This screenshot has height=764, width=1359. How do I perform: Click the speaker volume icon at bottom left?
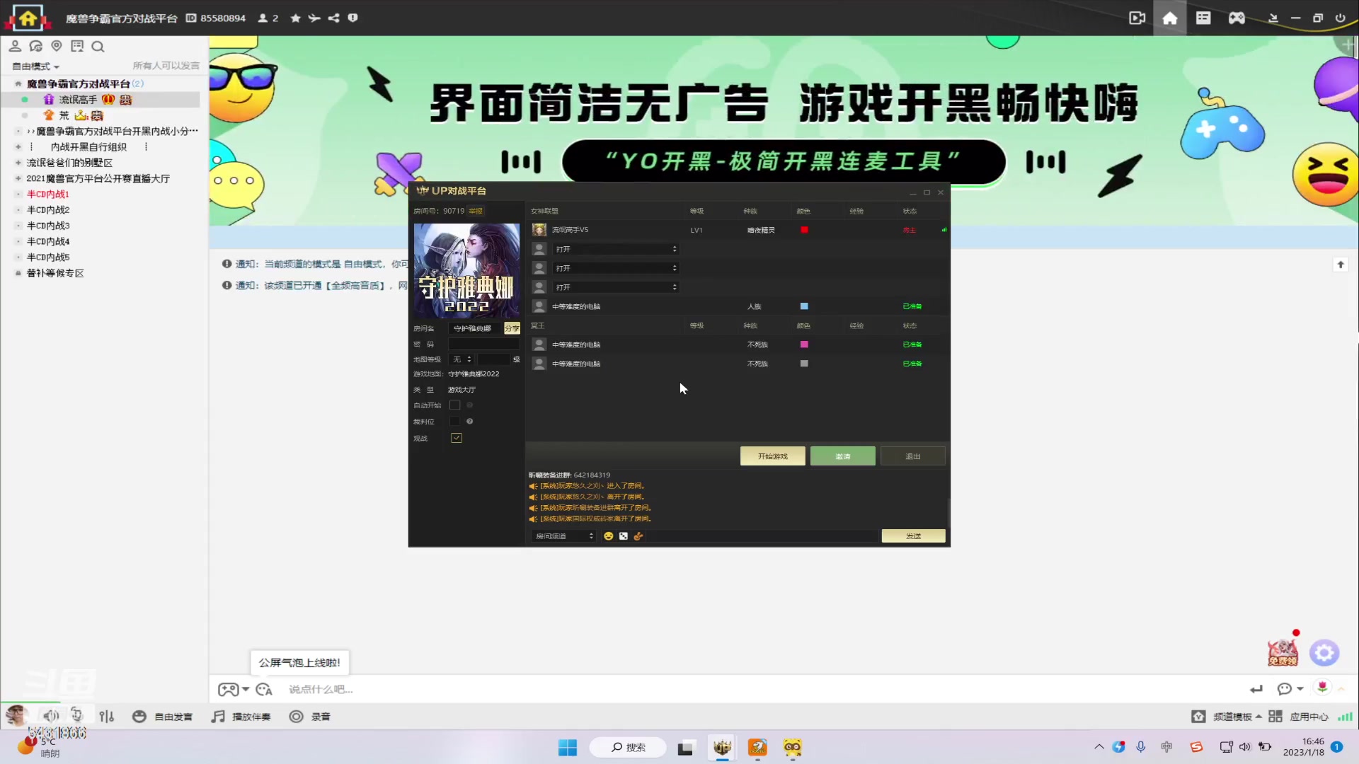[x=50, y=716]
